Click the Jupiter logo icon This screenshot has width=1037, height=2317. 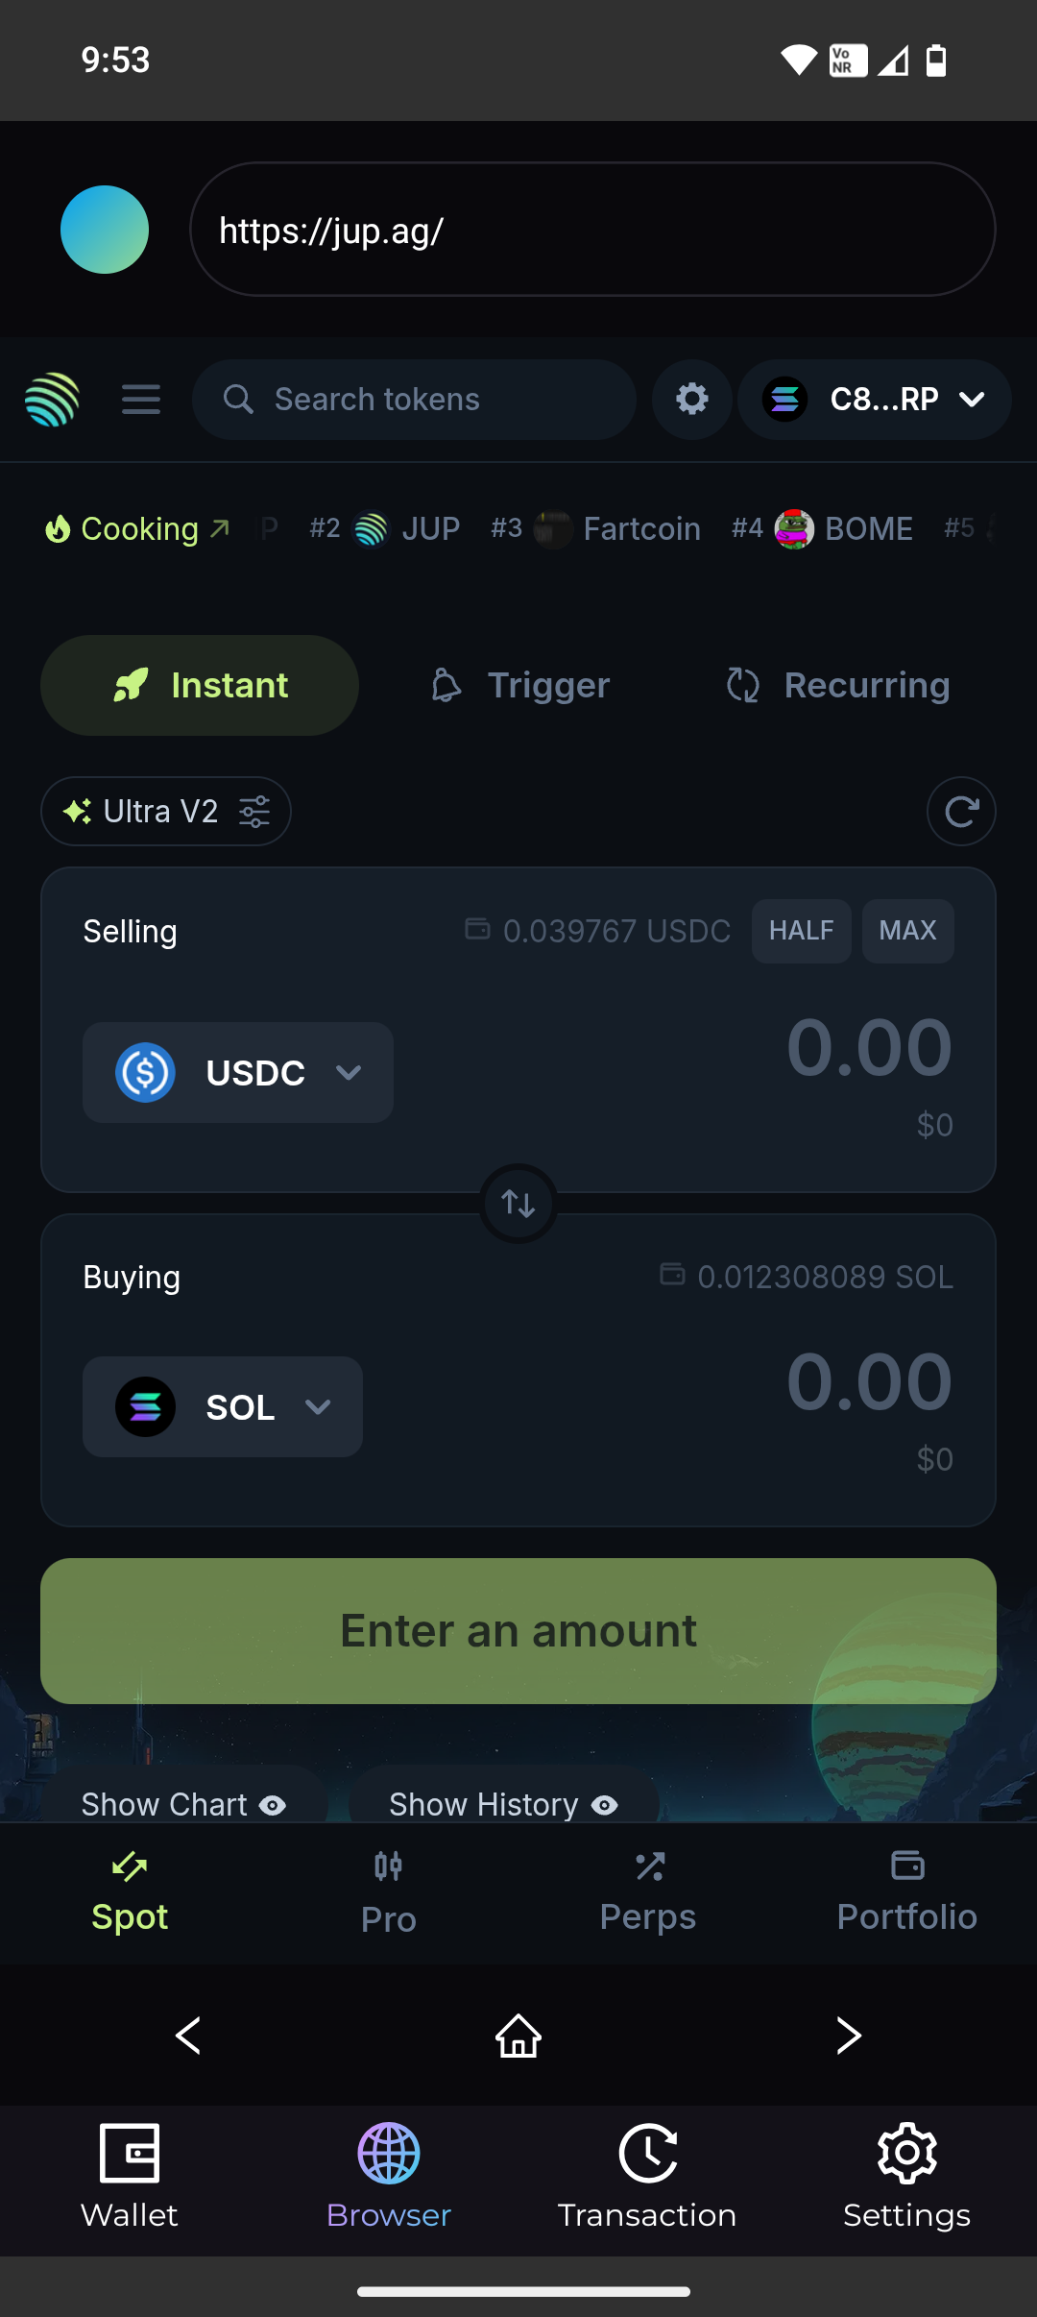point(52,400)
